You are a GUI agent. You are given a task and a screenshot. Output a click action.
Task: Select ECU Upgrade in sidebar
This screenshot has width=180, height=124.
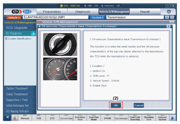(x=20, y=28)
